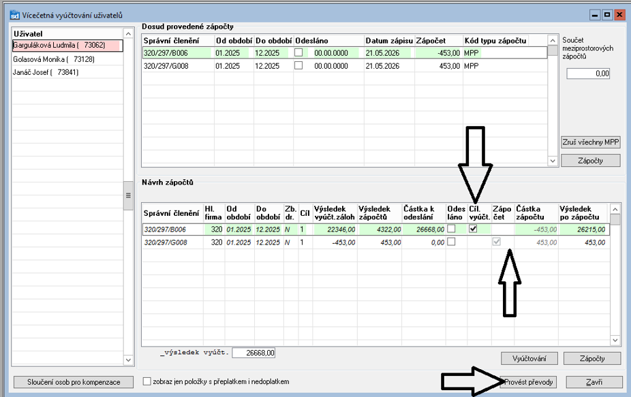Maximize the Vícečetná vyúčtování window
Image resolution: width=631 pixels, height=397 pixels.
tap(607, 15)
